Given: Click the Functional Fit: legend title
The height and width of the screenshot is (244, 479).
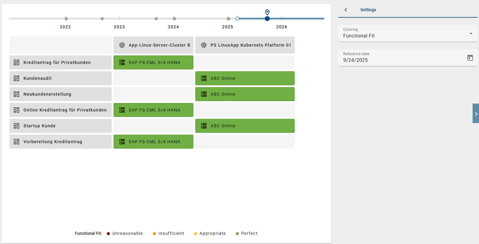Looking at the screenshot, I should click(88, 233).
